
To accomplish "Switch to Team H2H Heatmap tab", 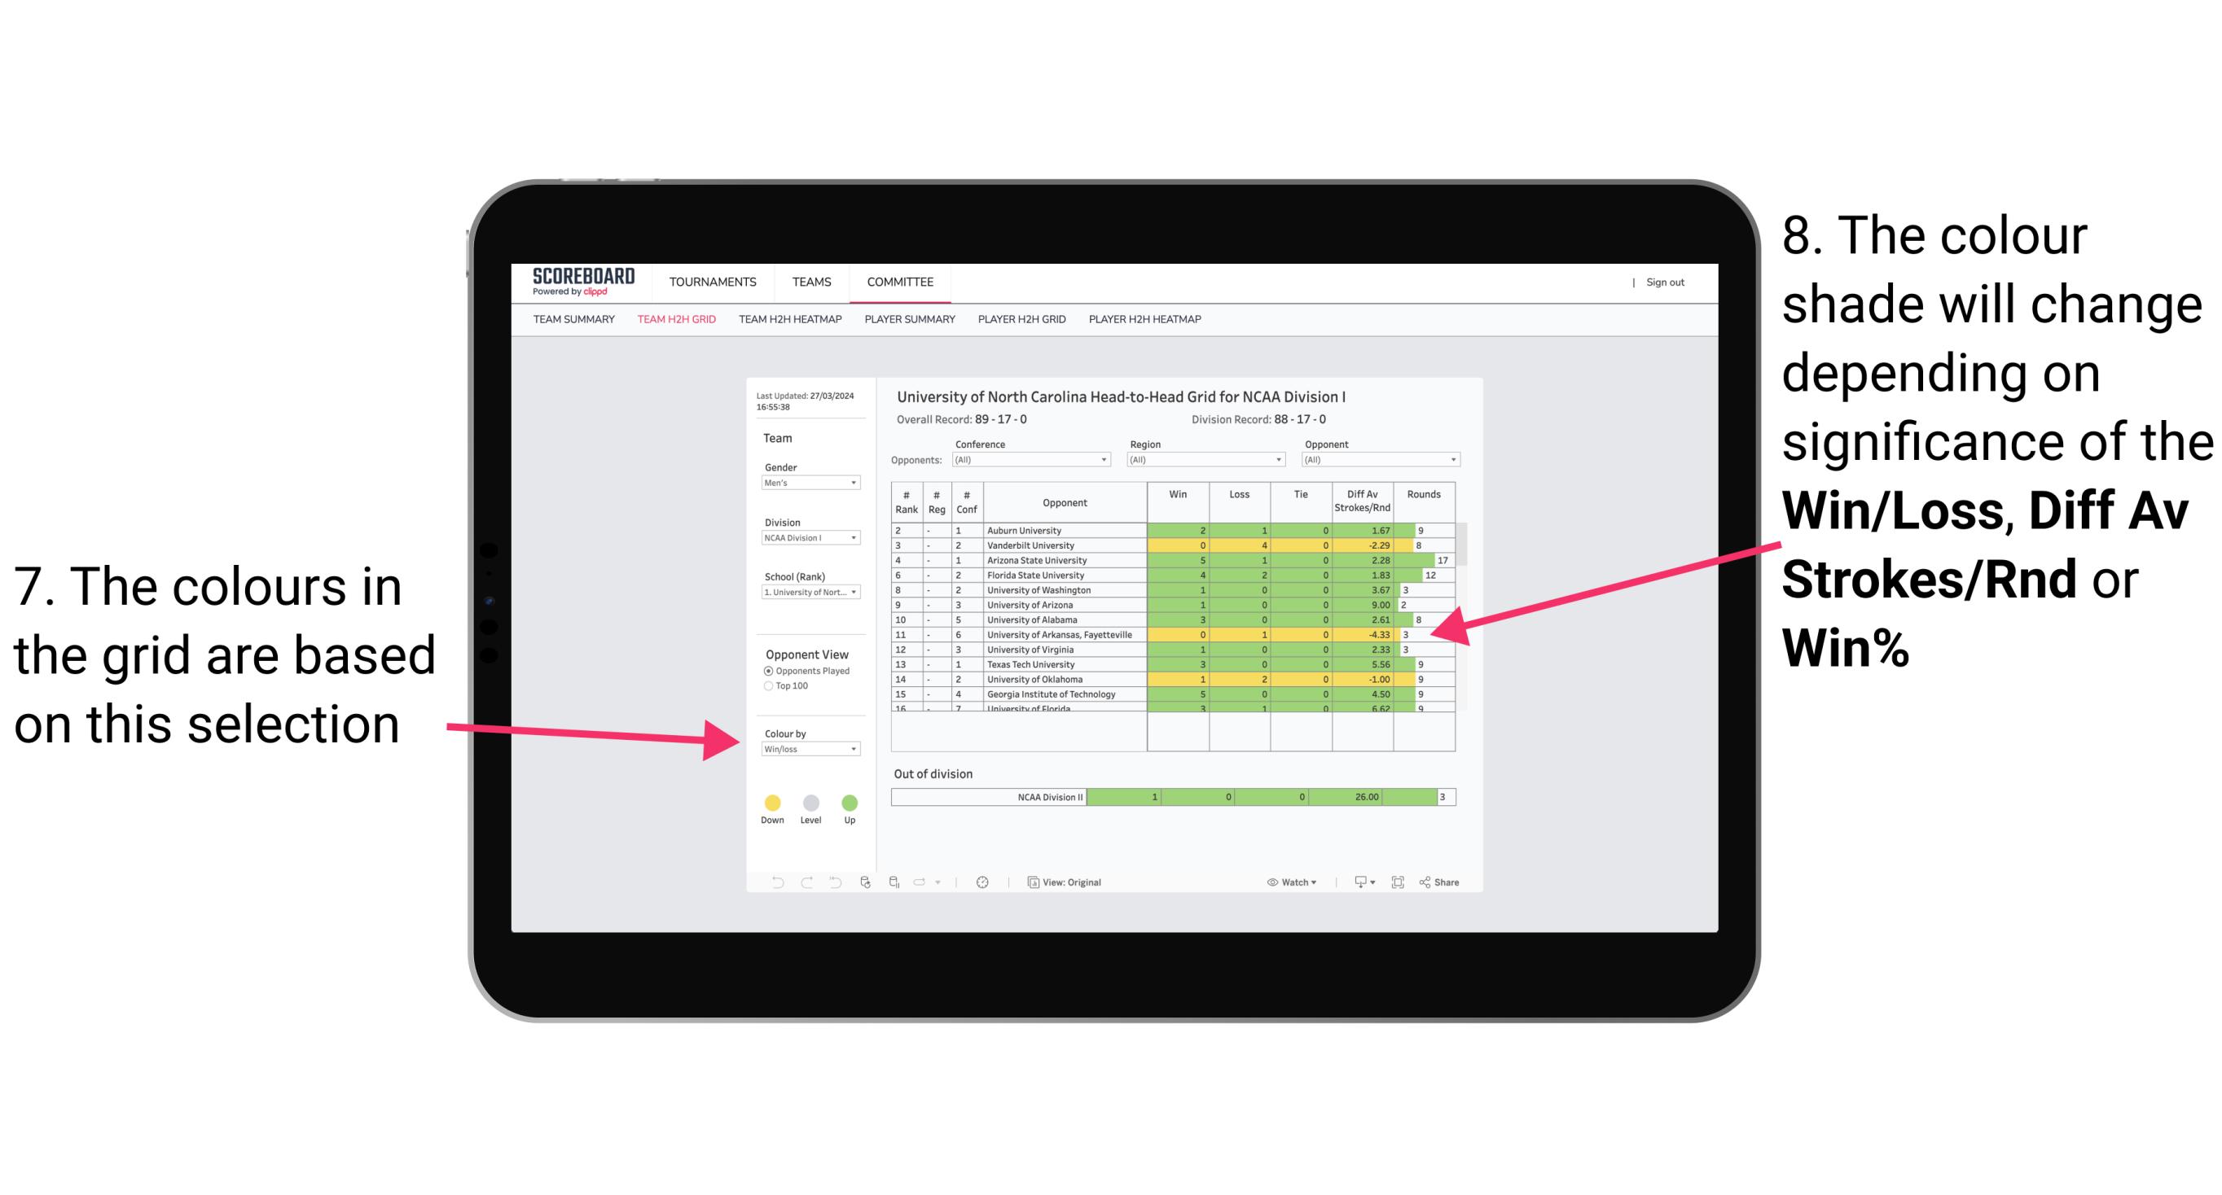I will 788,326.
